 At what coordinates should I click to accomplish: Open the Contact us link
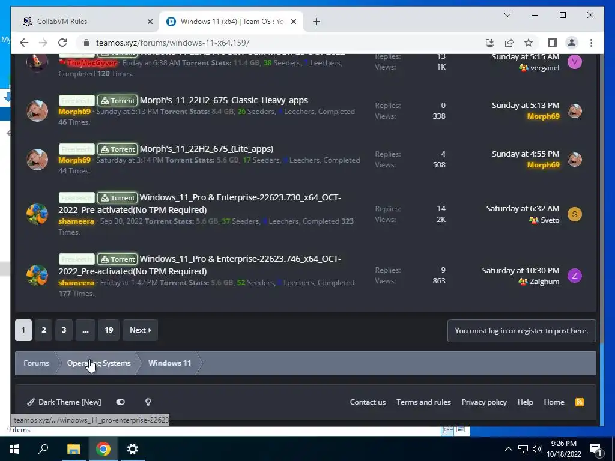click(x=368, y=402)
